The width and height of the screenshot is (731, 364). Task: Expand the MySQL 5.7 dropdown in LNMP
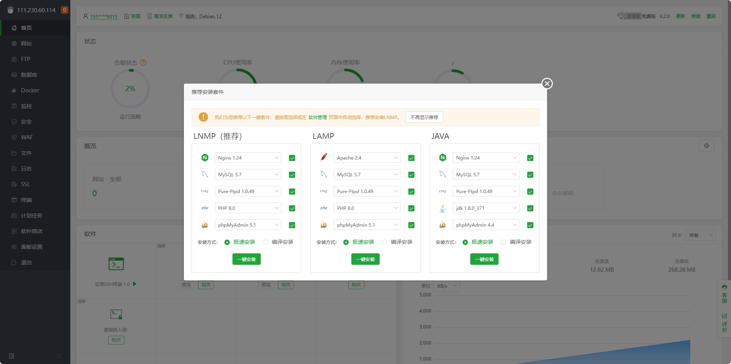[x=248, y=174]
